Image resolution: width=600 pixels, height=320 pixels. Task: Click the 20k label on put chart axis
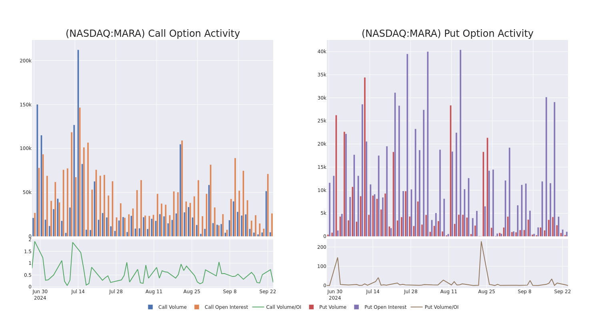(322, 144)
